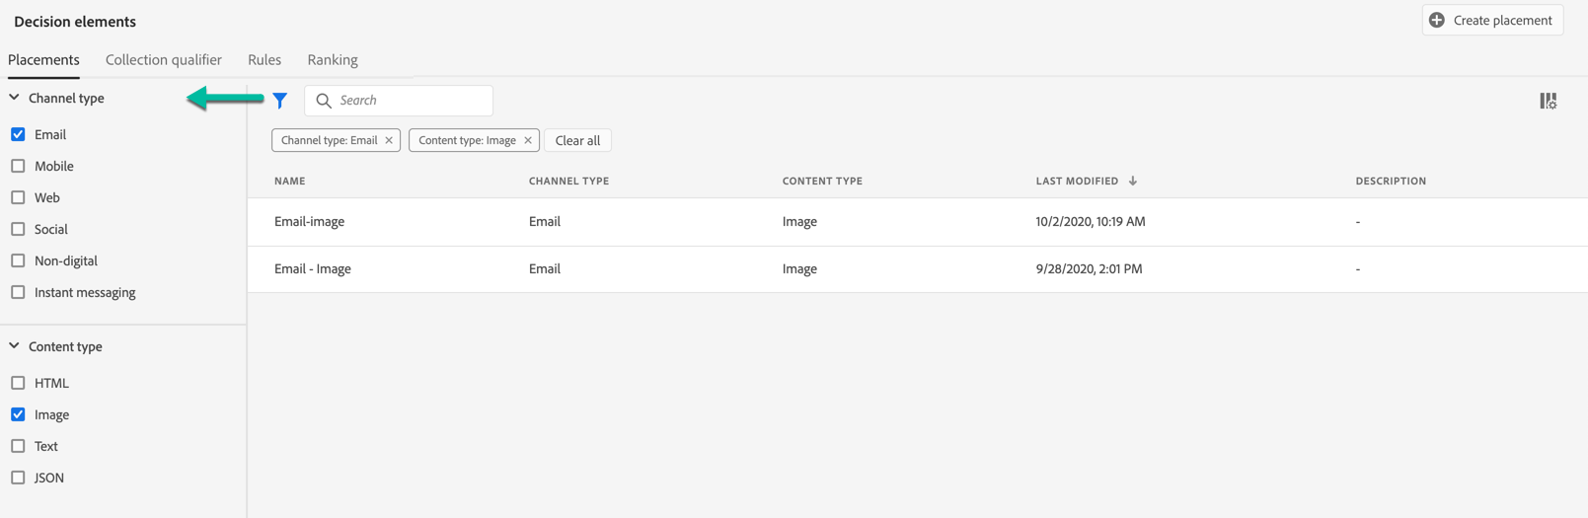The width and height of the screenshot is (1588, 518).
Task: Remove the Content type: Image filter chip
Action: coord(528,140)
